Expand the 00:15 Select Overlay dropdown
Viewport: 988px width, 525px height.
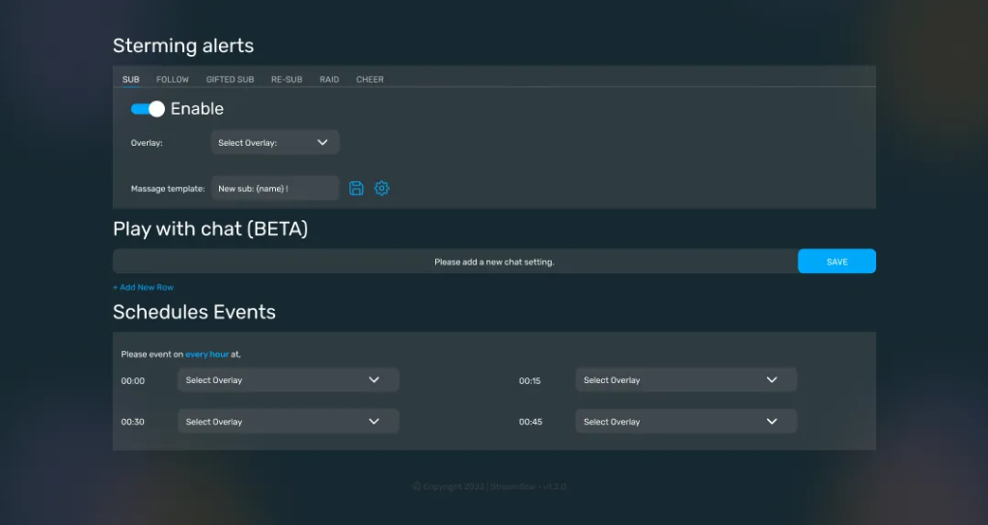[x=686, y=380]
